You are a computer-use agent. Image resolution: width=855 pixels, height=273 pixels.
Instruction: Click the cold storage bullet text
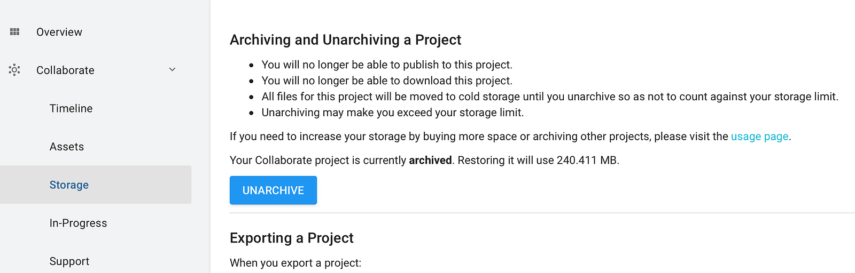point(549,97)
